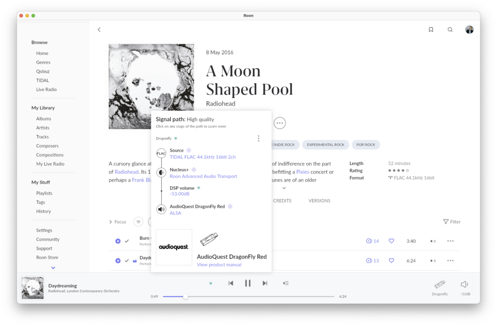Select the EXPERIMENTAL ROCK genre tag
The width and height of the screenshot is (497, 326).
(x=326, y=144)
